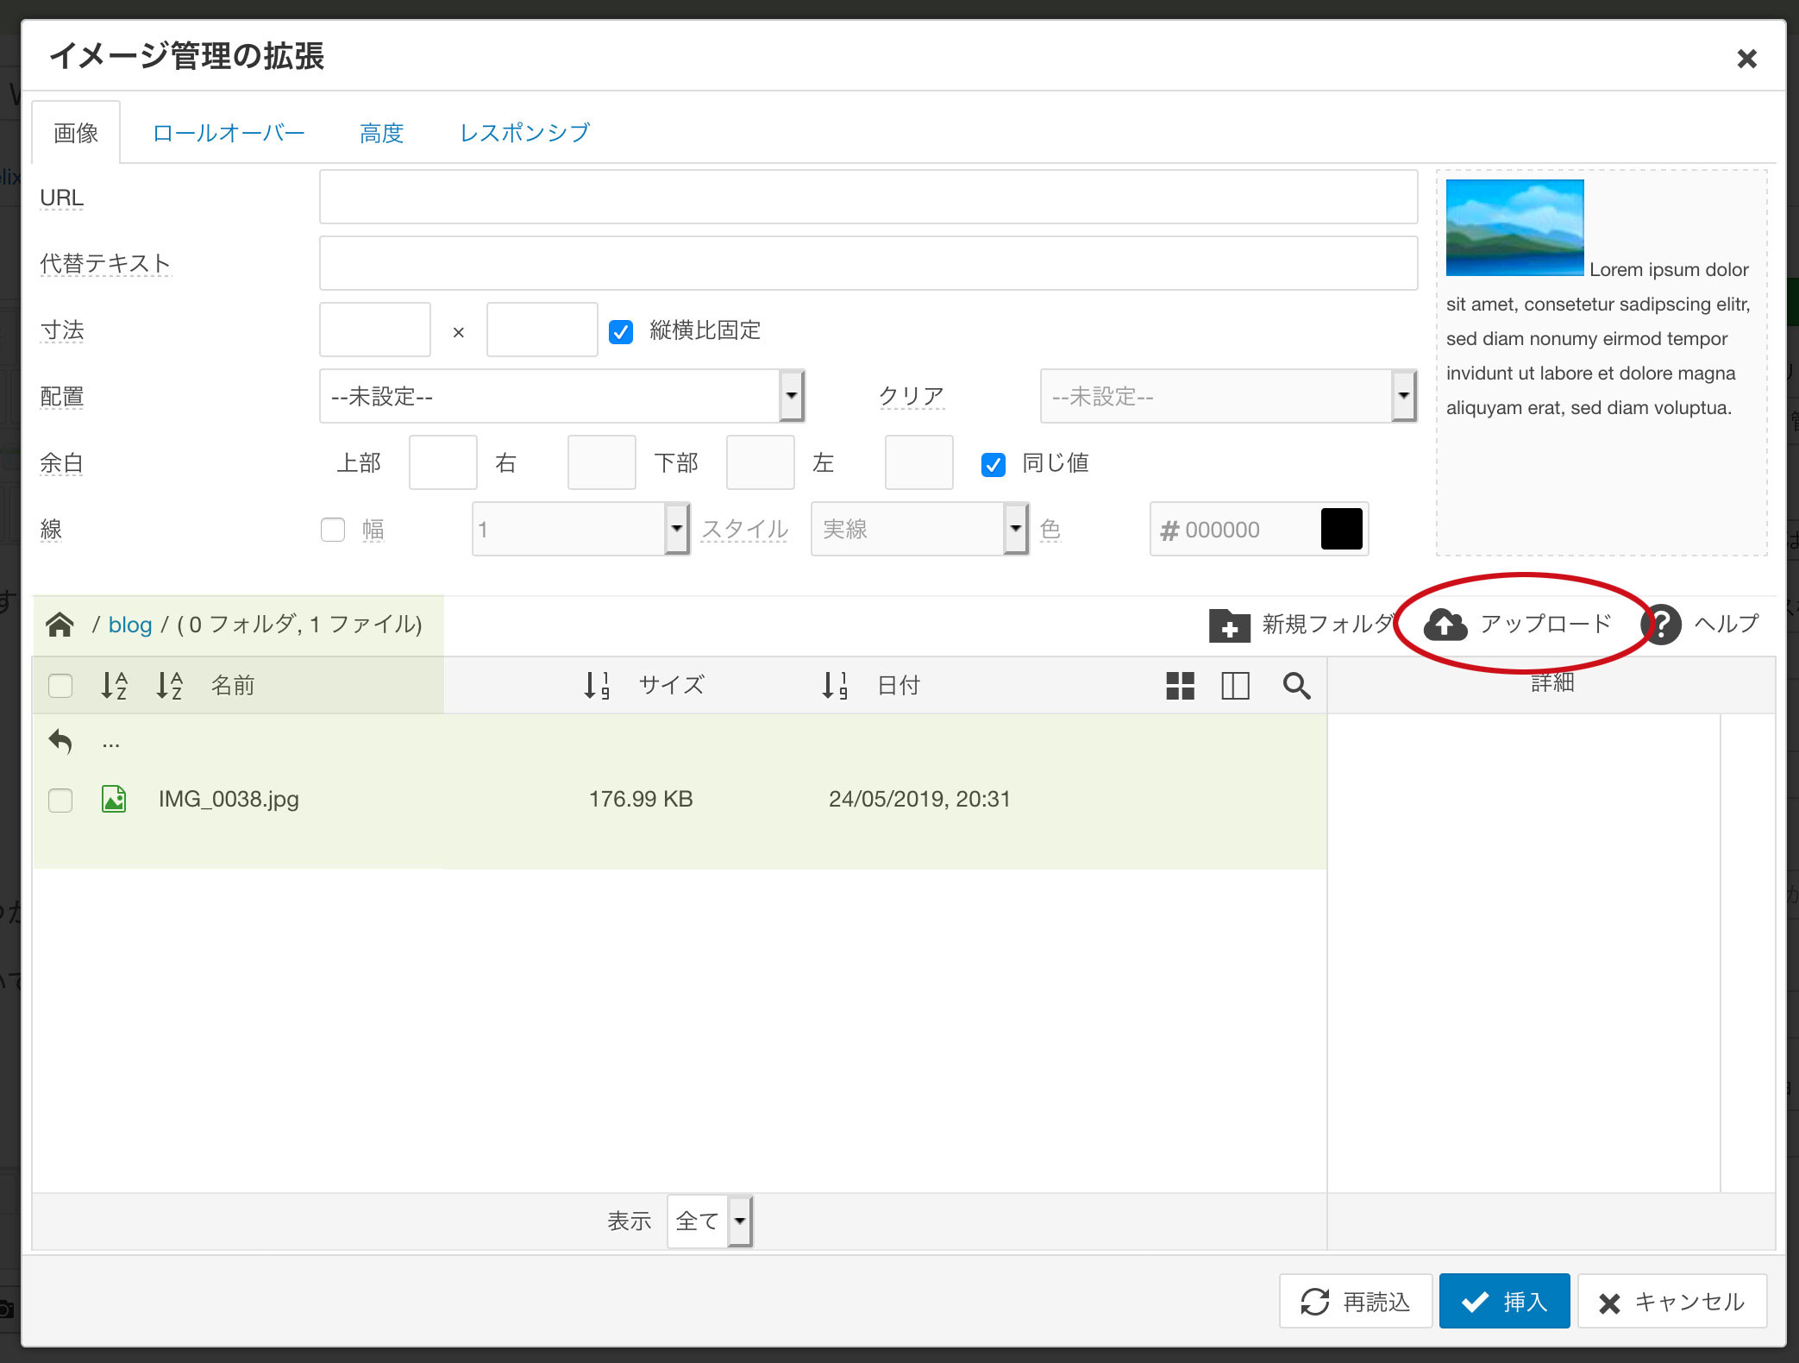The height and width of the screenshot is (1363, 1799).
Task: Switch to the ロールオーバー tab
Action: [229, 133]
